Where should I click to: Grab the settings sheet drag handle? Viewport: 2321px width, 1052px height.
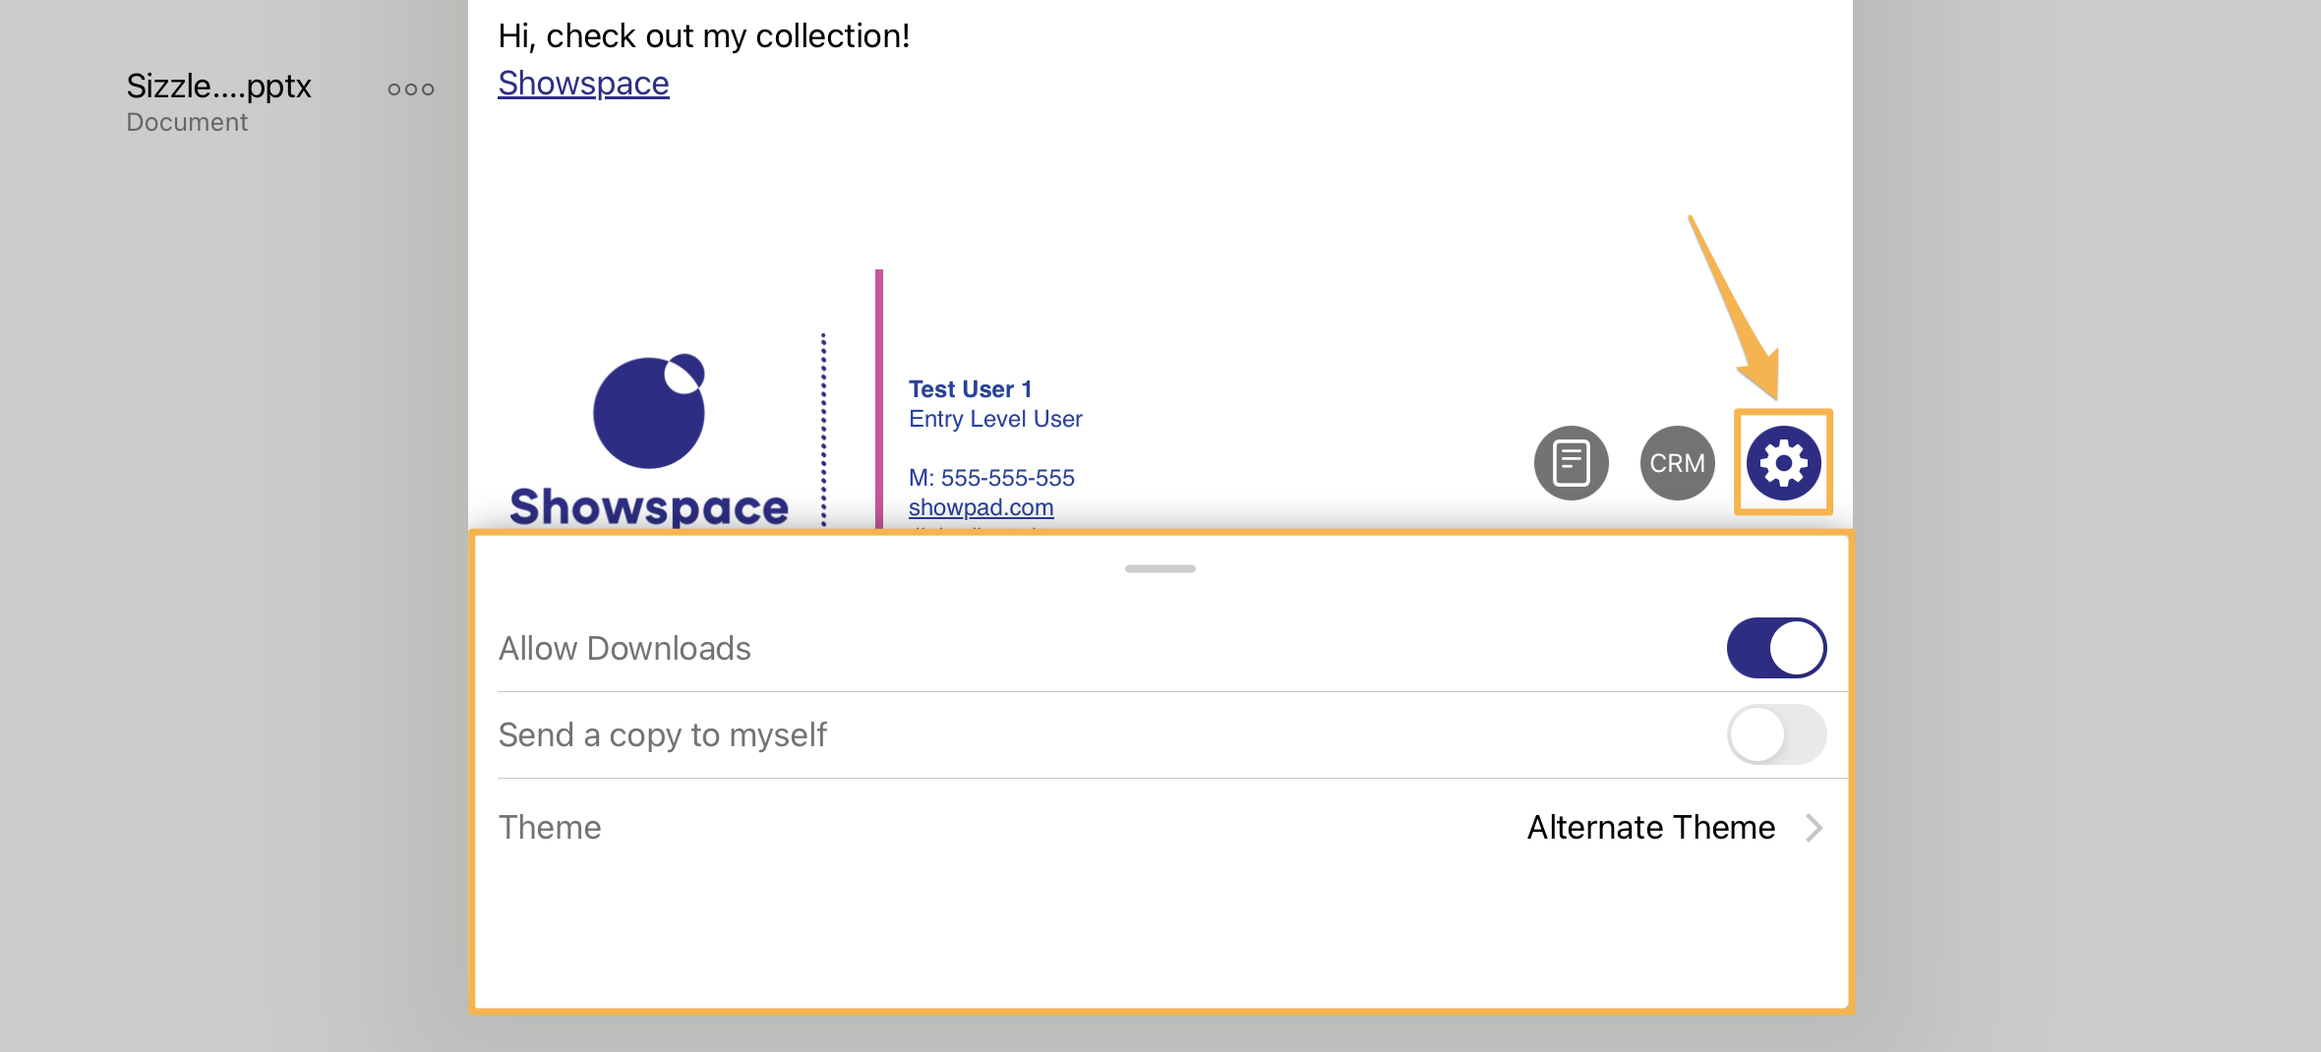(x=1160, y=568)
